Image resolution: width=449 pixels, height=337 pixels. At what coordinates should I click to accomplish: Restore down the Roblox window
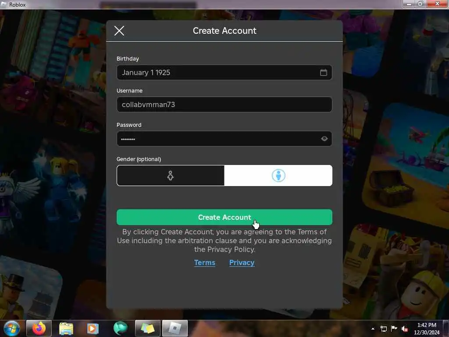pyautogui.click(x=420, y=4)
